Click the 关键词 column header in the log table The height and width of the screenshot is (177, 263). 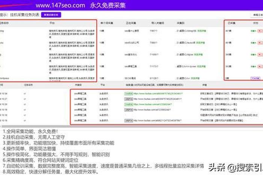pos(78,85)
